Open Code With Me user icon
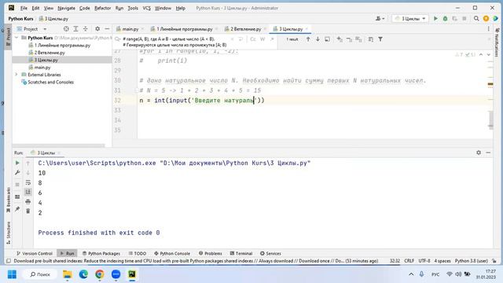 [x=380, y=19]
